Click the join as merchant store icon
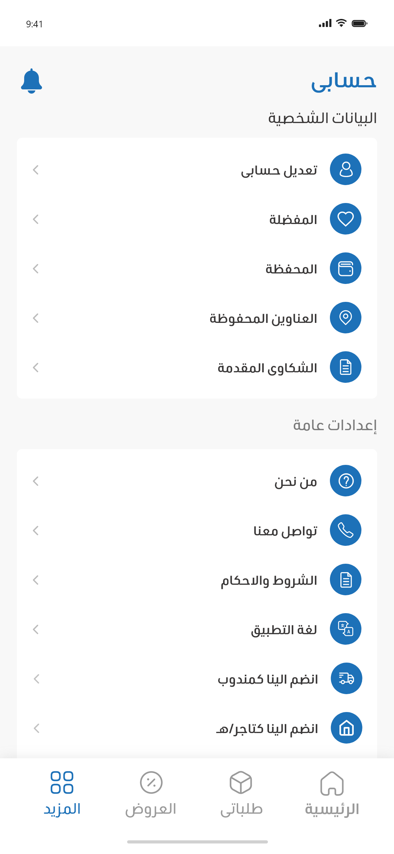This screenshot has height=854, width=394. 346,728
